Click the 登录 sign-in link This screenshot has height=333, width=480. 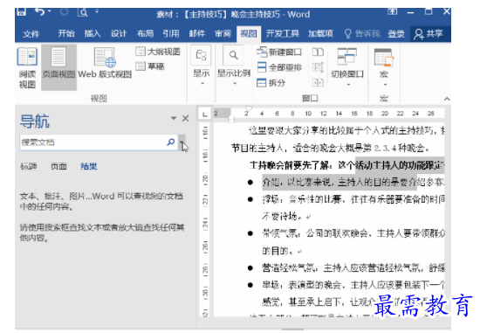click(x=396, y=34)
